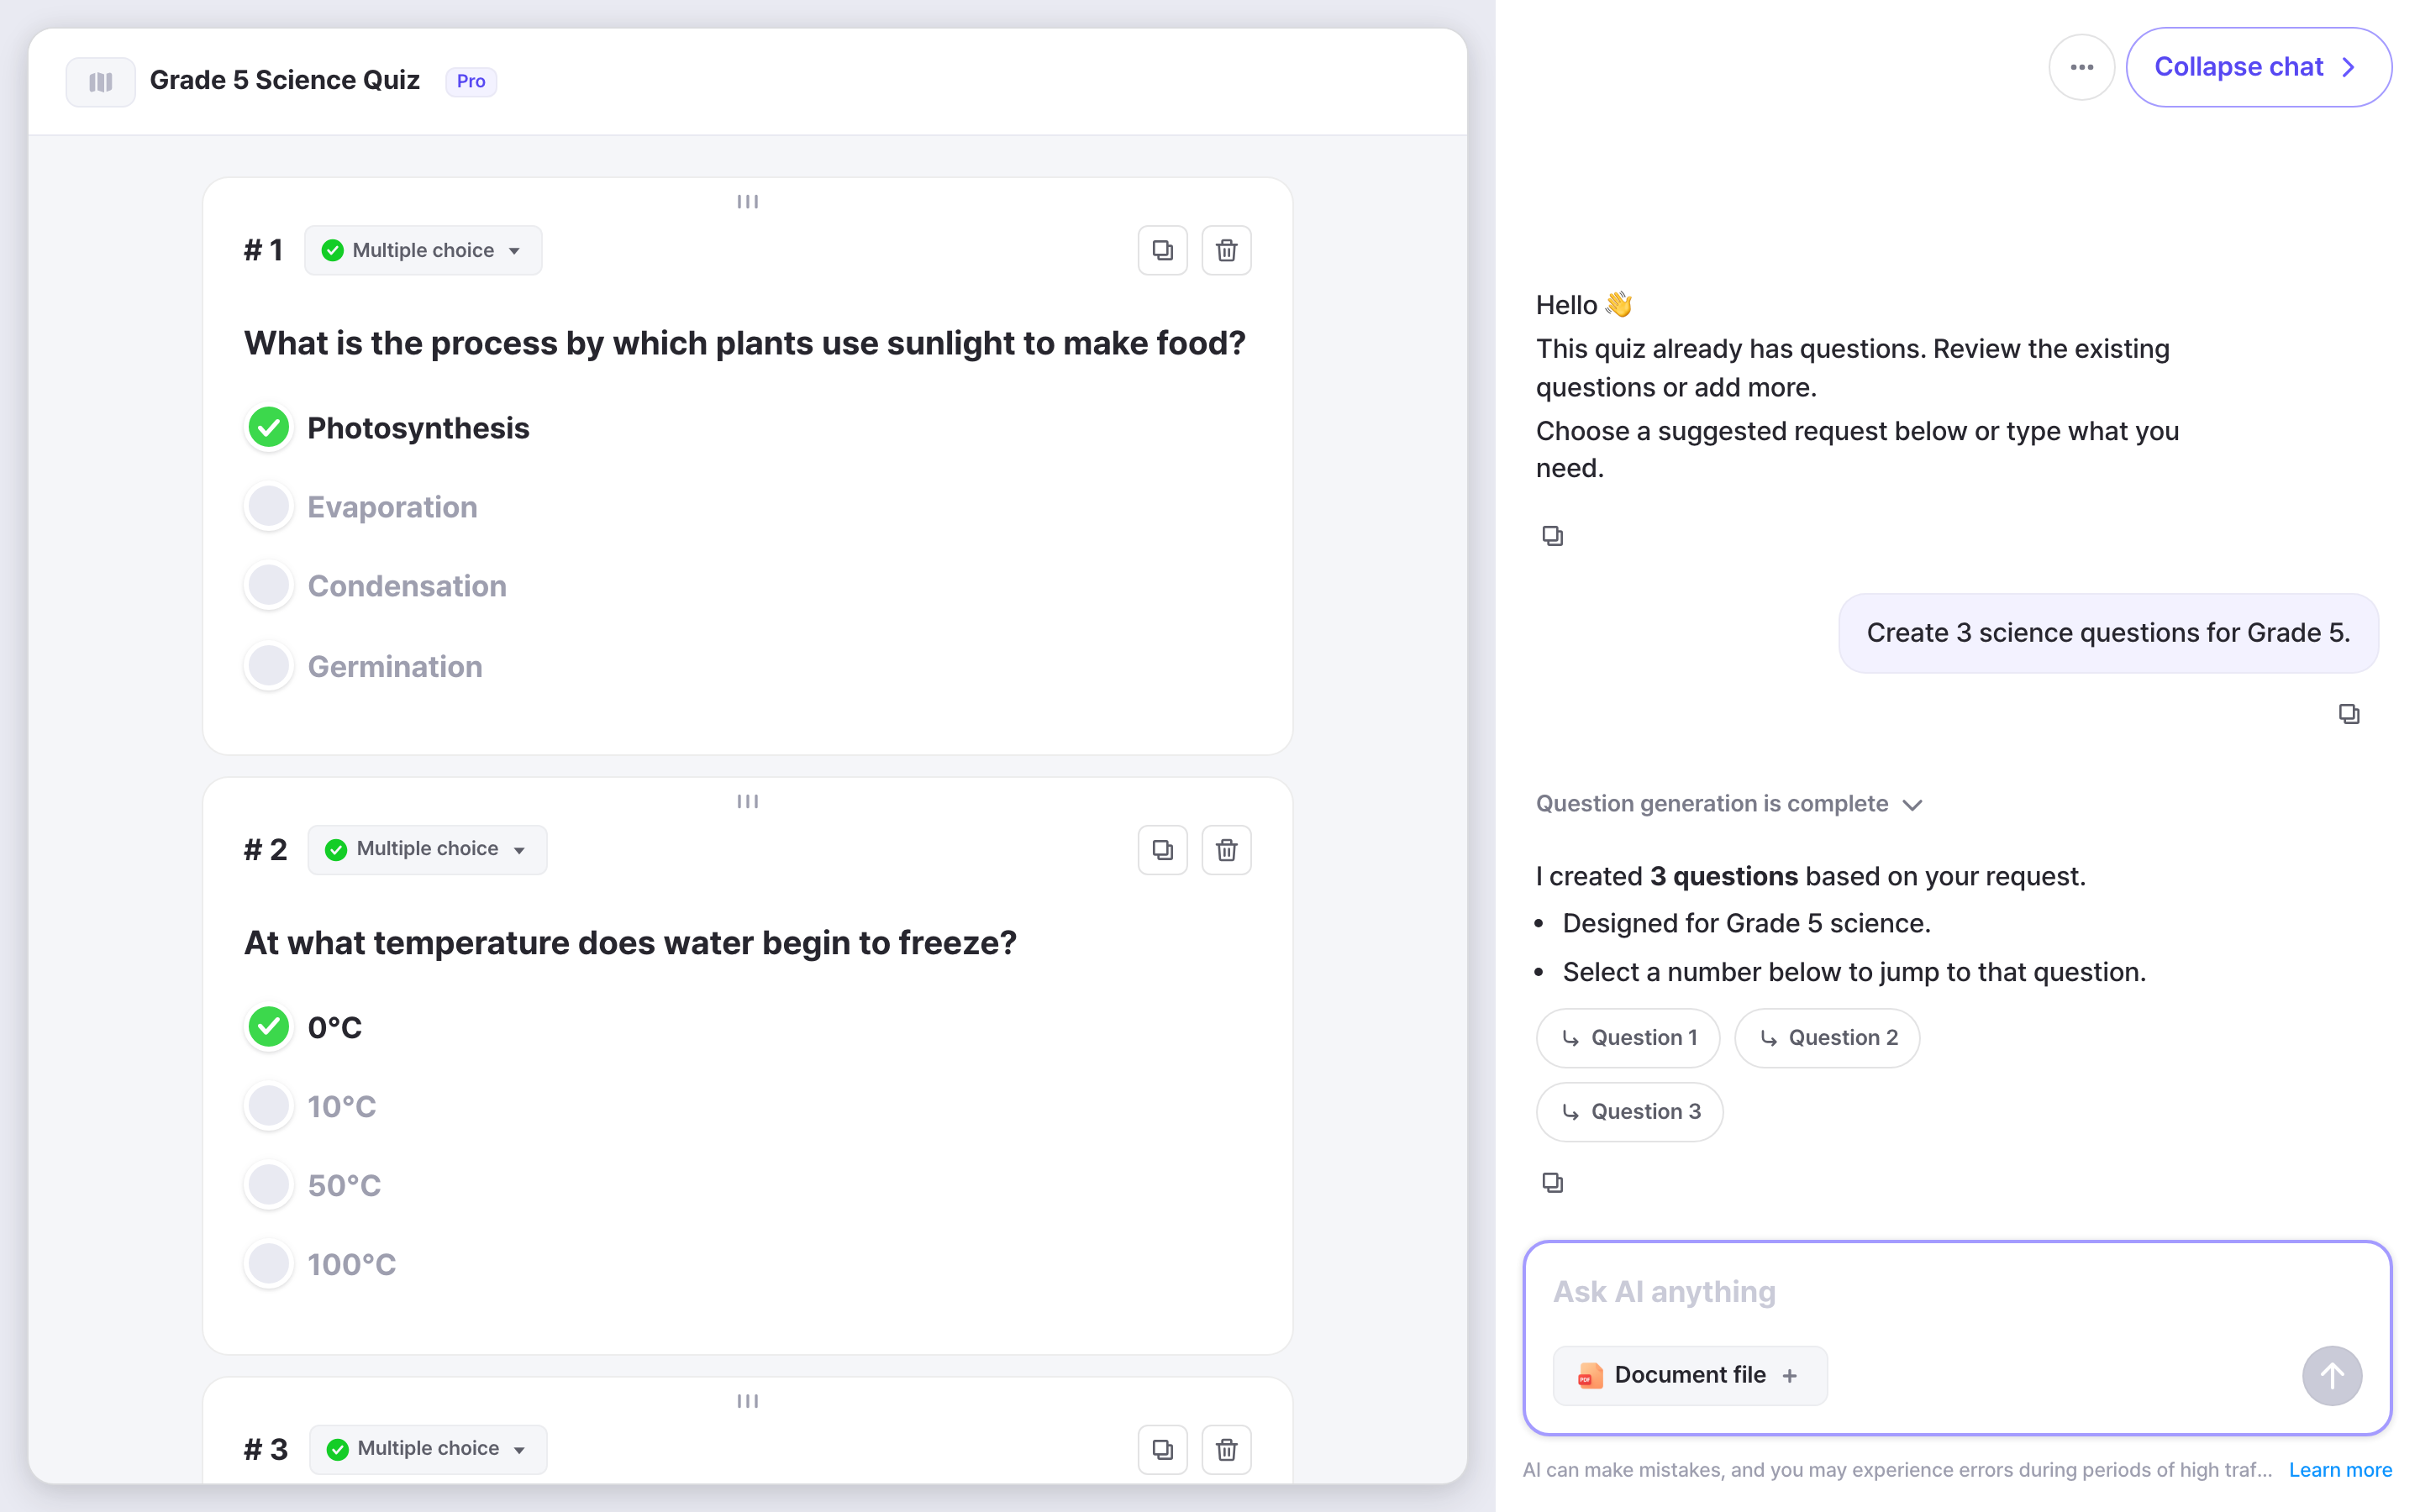Select Condensation as the answer
The height and width of the screenshot is (1512, 2420).
[269, 586]
